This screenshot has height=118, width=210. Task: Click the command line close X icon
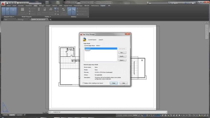[45, 112]
